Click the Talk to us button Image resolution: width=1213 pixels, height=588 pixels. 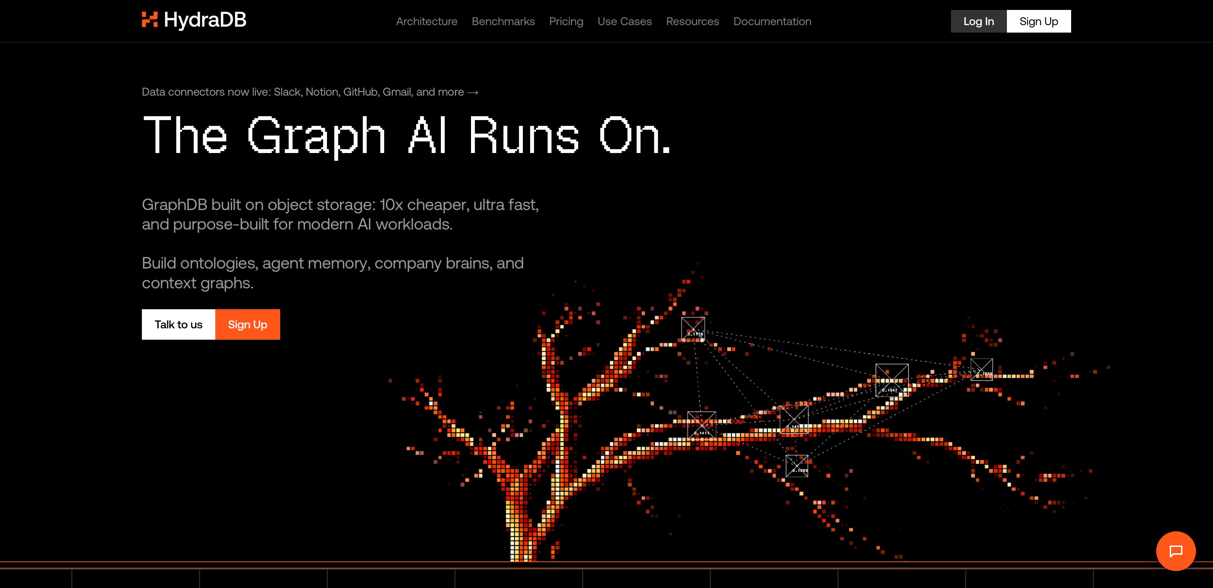click(x=178, y=324)
